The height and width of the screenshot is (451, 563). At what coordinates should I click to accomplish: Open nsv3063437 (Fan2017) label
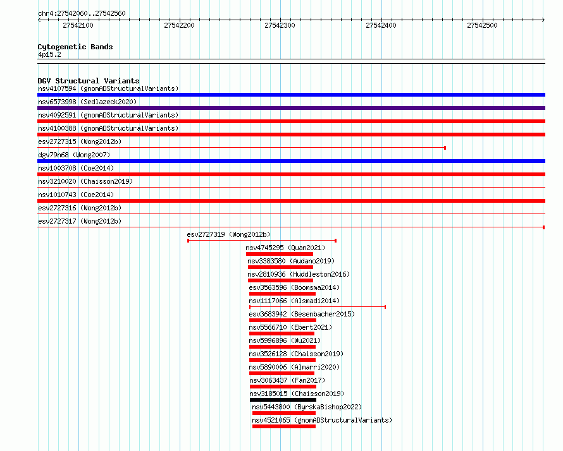coord(287,380)
